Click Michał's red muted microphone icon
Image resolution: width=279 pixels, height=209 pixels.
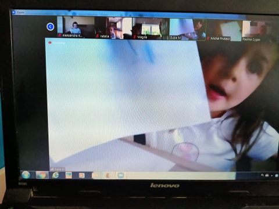tap(208, 38)
